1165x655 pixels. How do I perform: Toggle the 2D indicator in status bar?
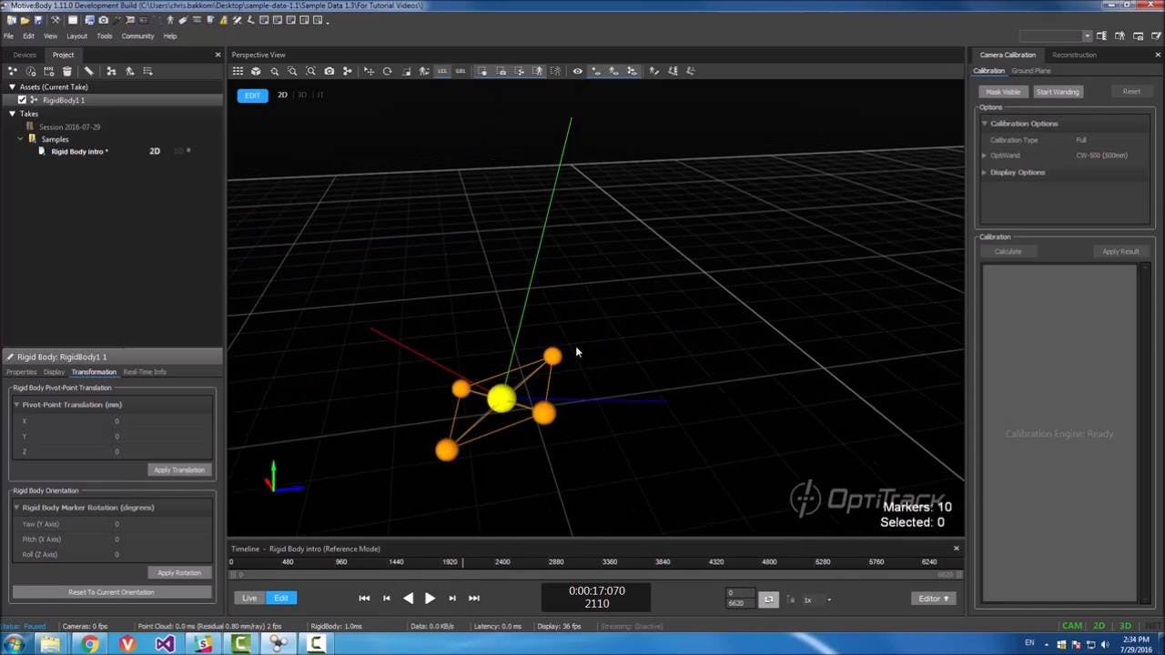(1099, 626)
